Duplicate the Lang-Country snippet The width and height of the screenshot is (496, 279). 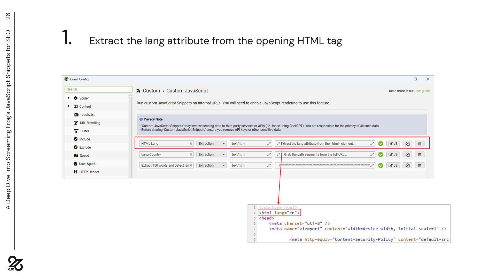pos(407,154)
